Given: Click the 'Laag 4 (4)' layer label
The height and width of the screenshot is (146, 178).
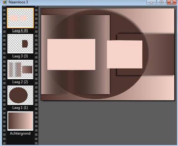Looking at the screenshot, I should [20, 30].
